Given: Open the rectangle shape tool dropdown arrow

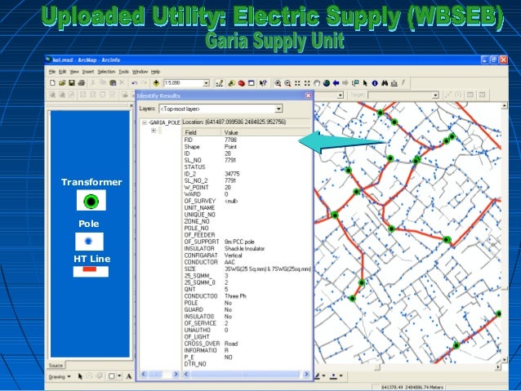Looking at the screenshot, I should coord(119,376).
